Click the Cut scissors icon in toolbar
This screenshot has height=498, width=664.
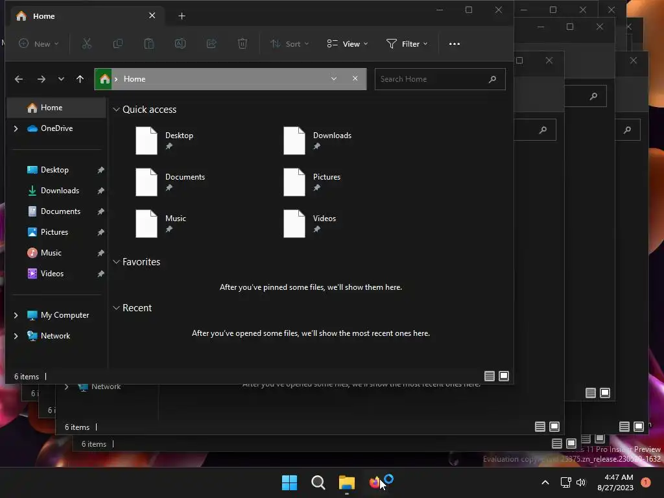86,43
